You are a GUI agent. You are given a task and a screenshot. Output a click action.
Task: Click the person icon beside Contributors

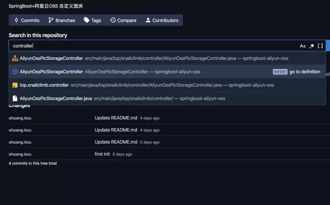click(x=148, y=20)
